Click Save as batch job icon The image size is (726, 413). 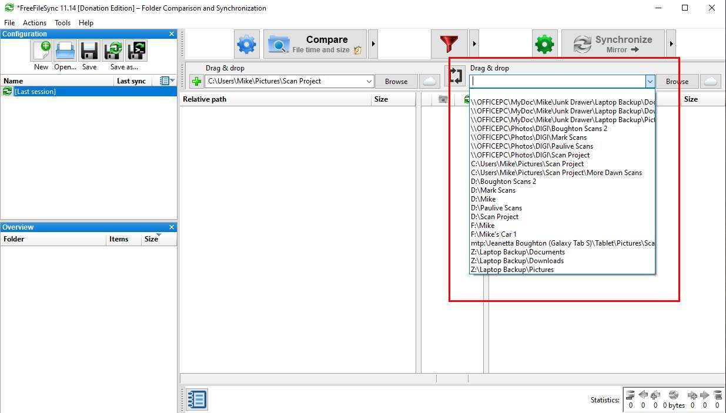(x=136, y=51)
